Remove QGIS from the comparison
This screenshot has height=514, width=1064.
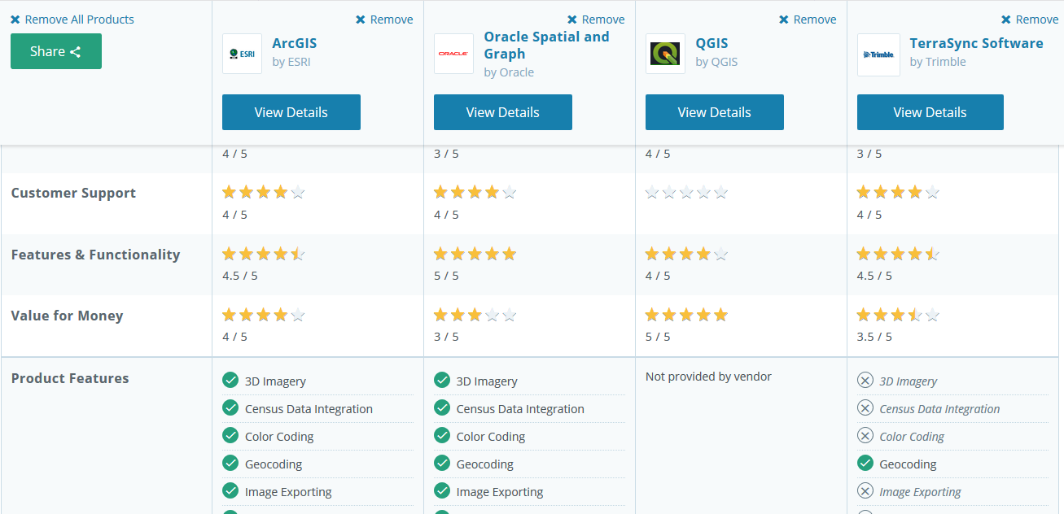tap(808, 20)
